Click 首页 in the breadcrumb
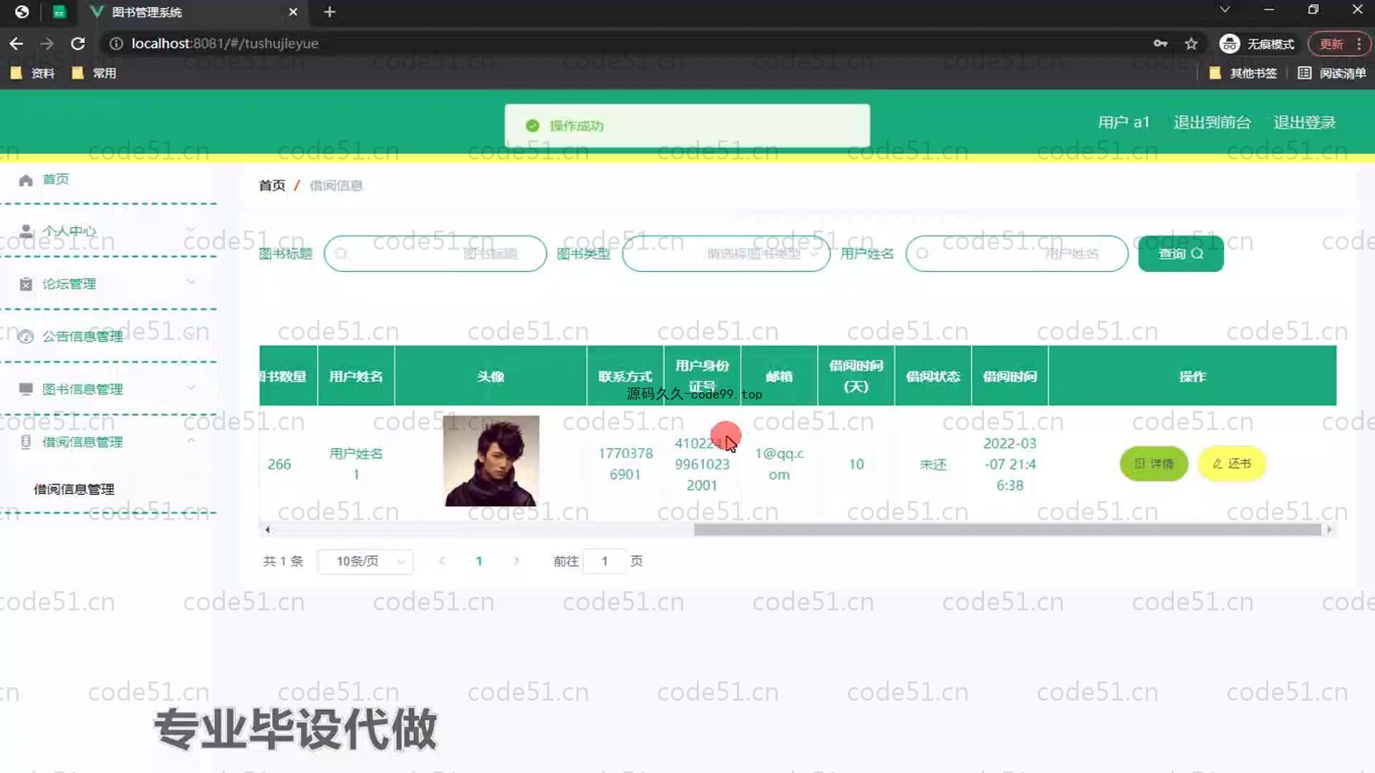 (271, 185)
